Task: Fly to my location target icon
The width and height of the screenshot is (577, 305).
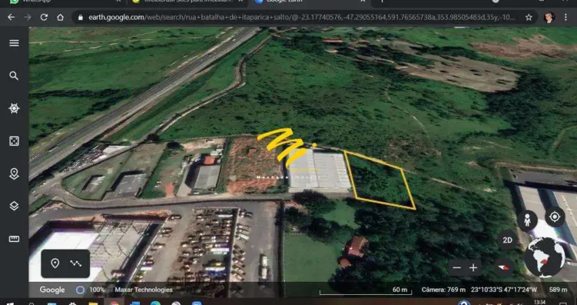Action: pos(555,217)
